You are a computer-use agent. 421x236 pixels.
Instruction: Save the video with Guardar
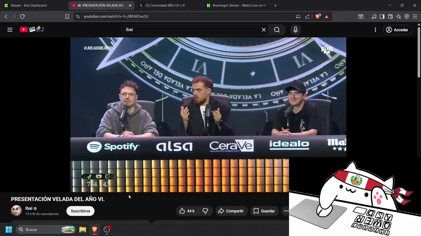[264, 211]
